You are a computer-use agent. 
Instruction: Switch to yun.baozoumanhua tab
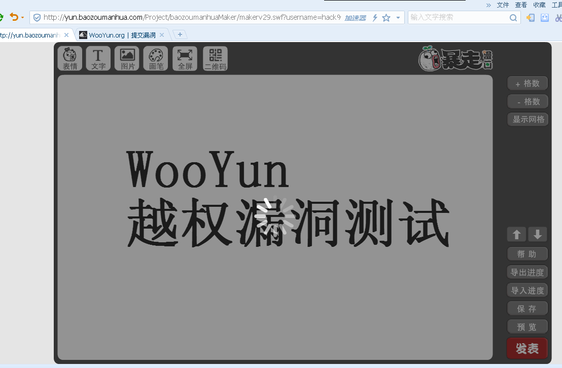tap(30, 35)
